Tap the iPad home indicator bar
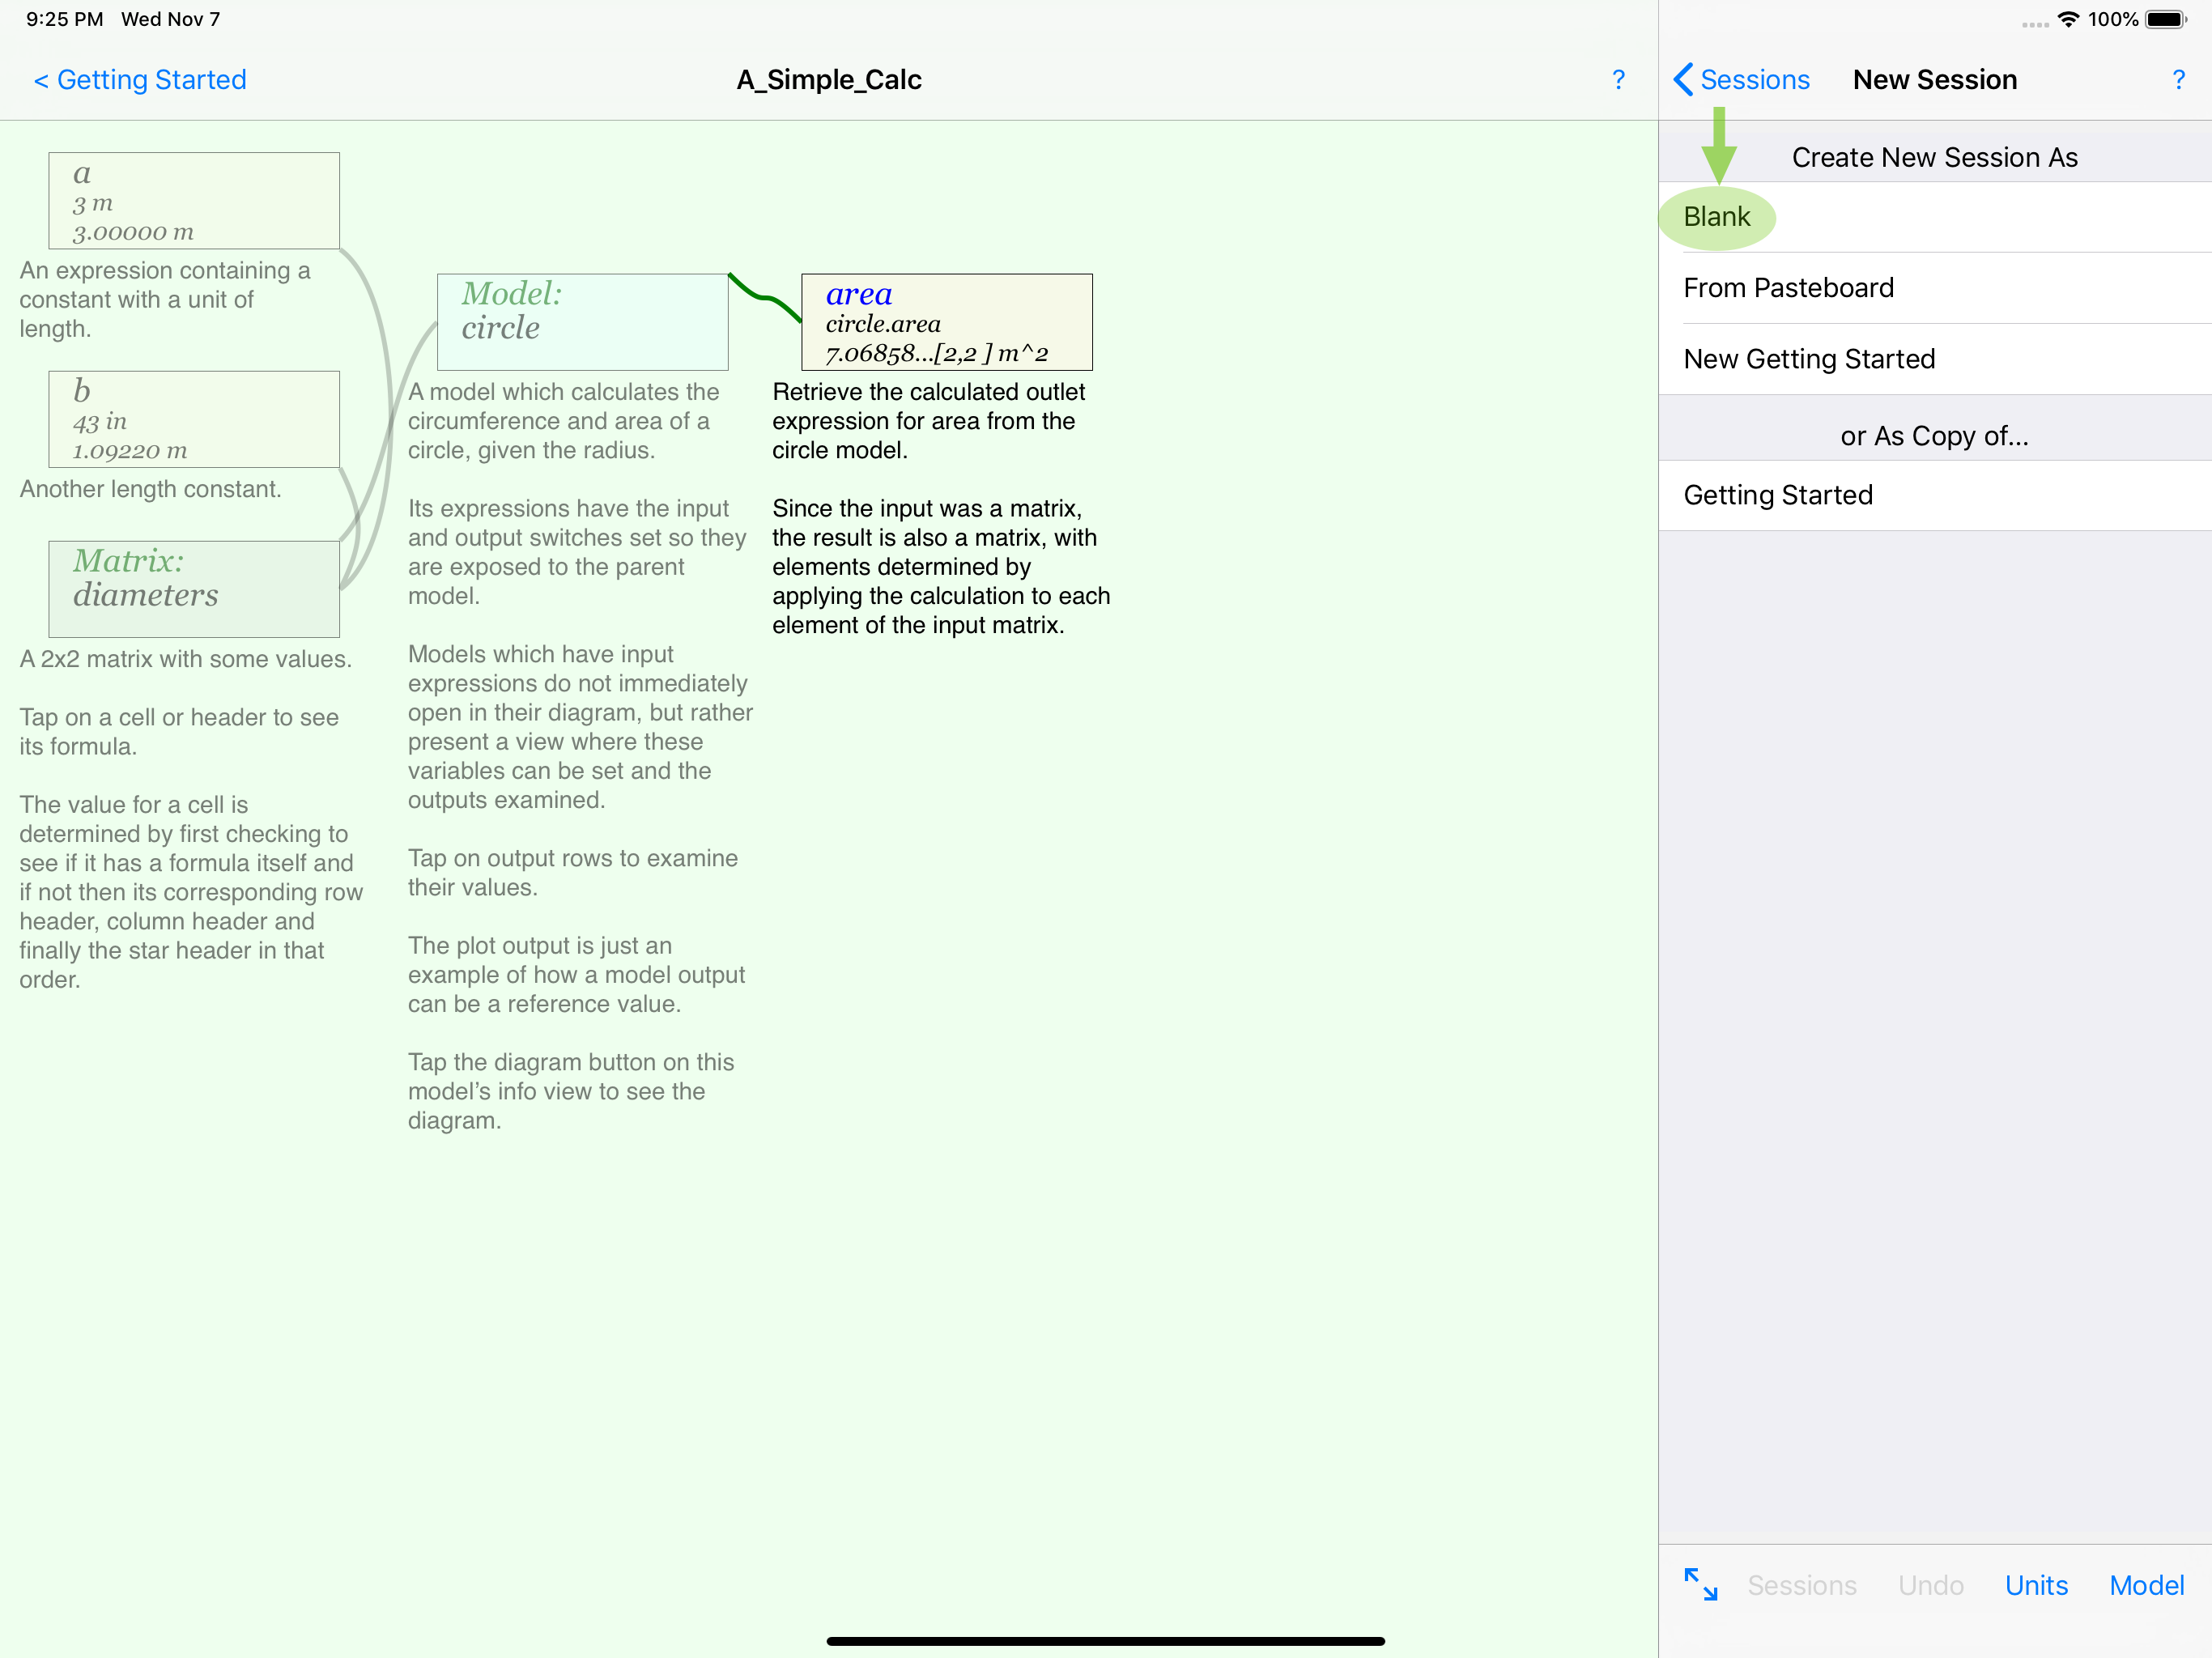Viewport: 2212px width, 1658px height. (1106, 1640)
